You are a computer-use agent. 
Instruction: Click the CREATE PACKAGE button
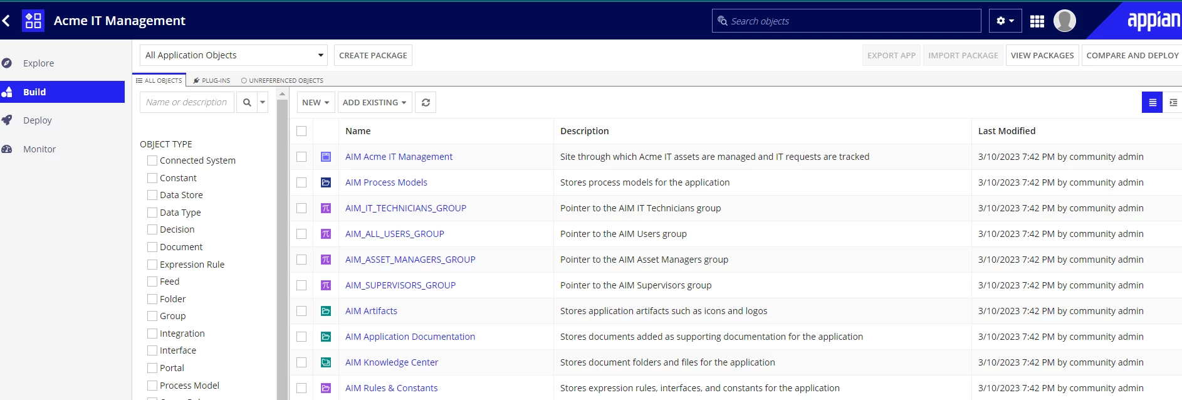(373, 55)
